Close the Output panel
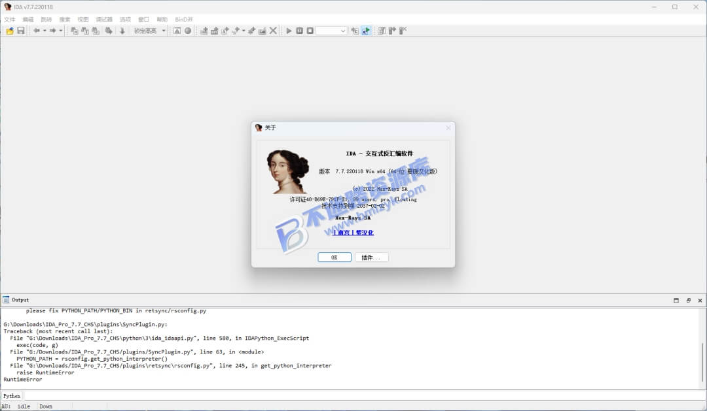The width and height of the screenshot is (707, 411). [x=700, y=301]
